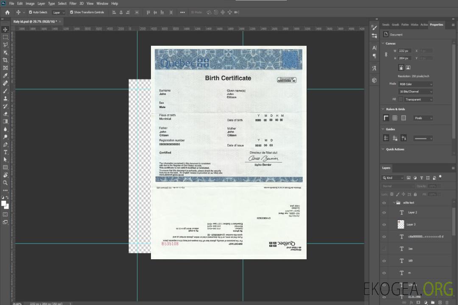Open the guide line style dropdown
Screen dimensions: 458x305
tap(423, 139)
